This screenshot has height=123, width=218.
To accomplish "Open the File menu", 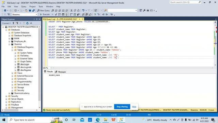I will coord(3,6).
